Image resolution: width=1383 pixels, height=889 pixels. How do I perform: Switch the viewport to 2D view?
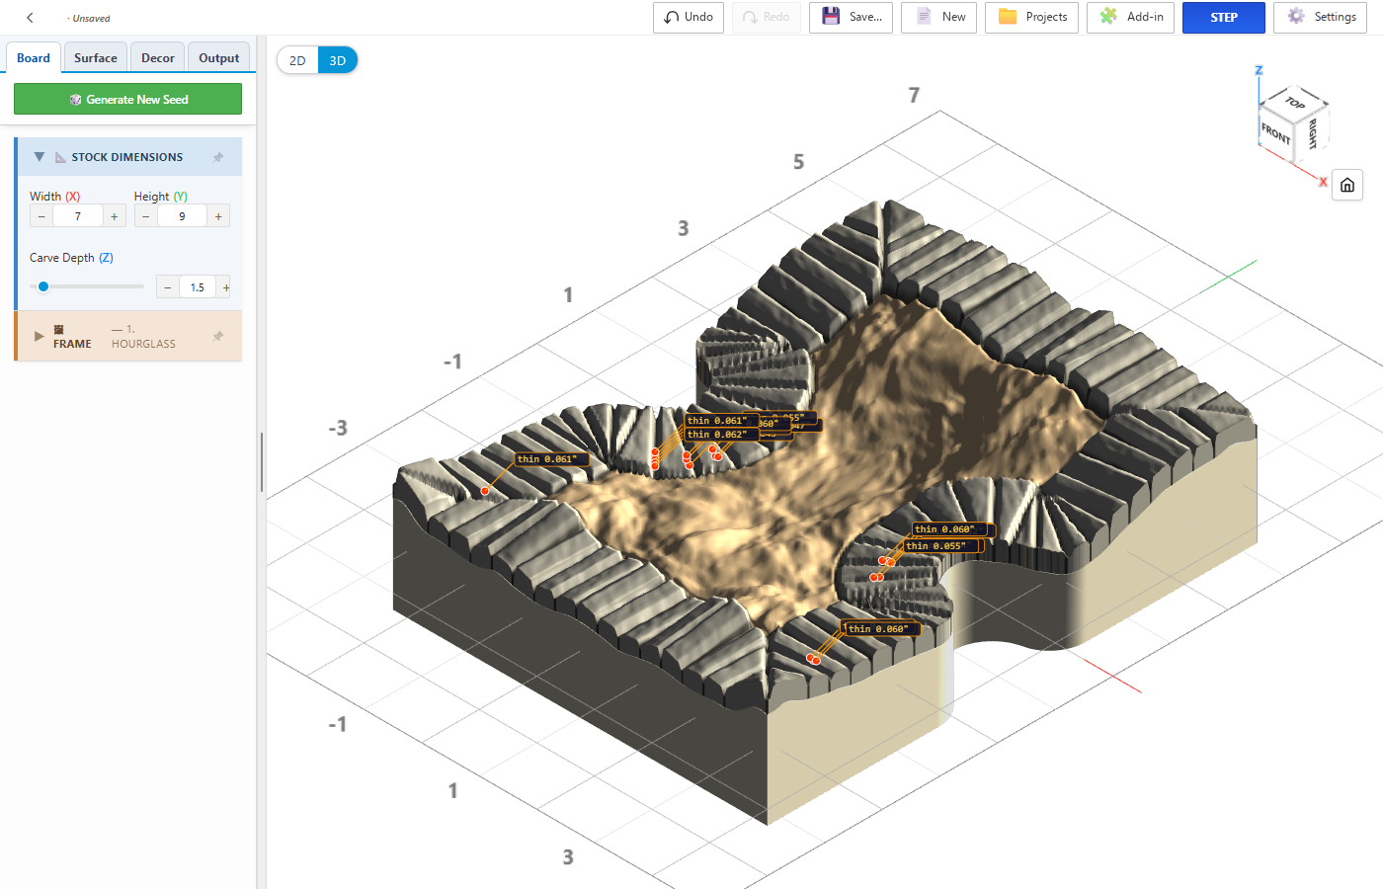click(297, 60)
